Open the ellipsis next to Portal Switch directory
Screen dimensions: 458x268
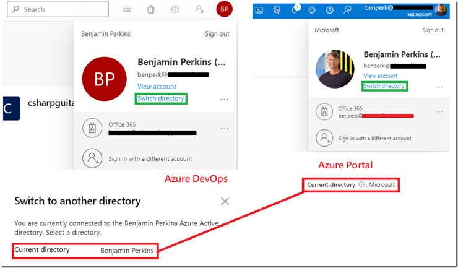[439, 87]
